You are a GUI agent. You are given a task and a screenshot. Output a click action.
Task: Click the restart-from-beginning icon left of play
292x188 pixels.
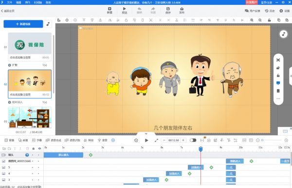coord(136,141)
